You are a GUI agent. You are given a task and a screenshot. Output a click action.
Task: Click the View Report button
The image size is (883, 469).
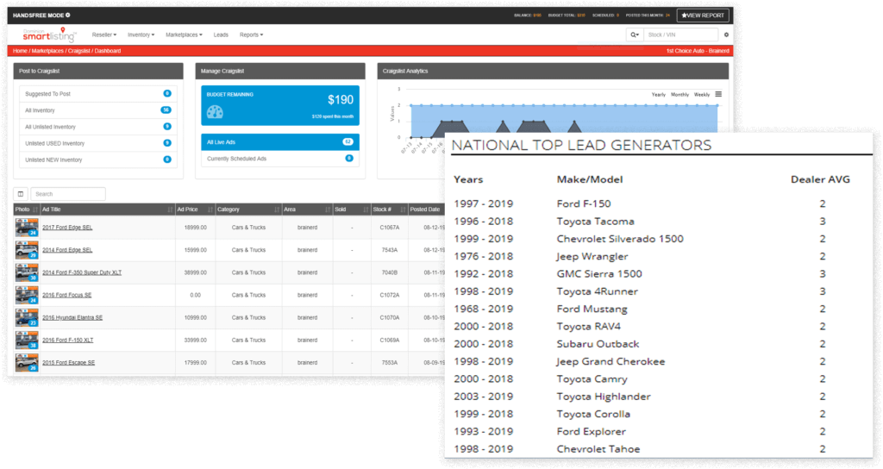703,16
